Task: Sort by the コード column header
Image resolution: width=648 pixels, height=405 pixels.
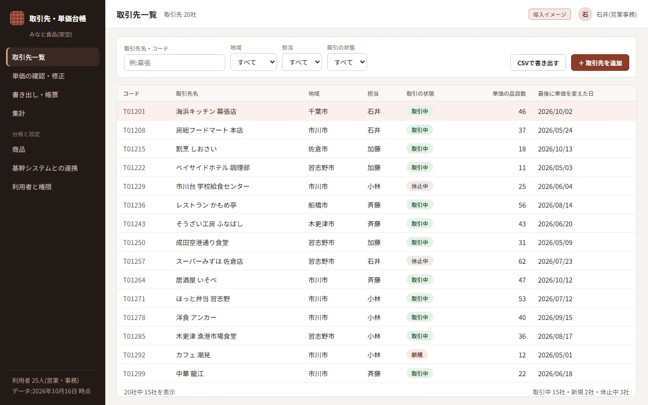Action: click(131, 94)
